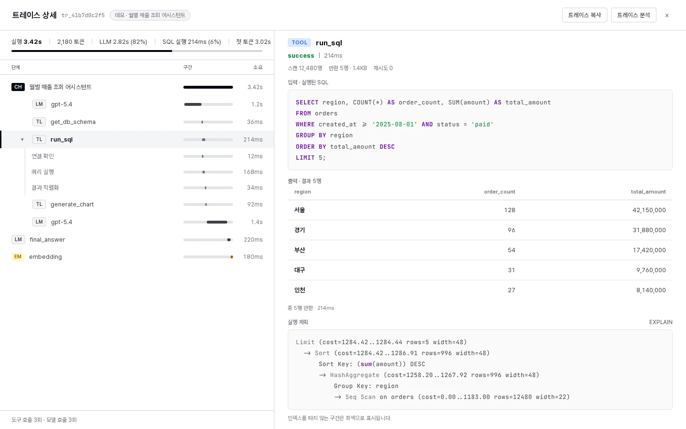Click the total_amount column header
Screen dimensions: 686x429
tap(648, 192)
